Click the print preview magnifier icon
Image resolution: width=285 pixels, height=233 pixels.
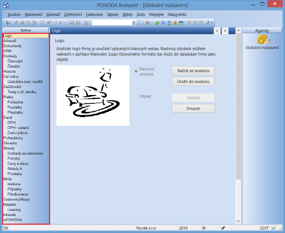pos(28,23)
